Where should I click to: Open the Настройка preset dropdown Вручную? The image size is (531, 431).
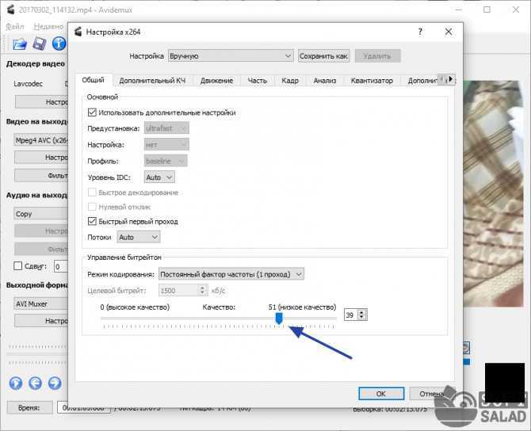(231, 56)
